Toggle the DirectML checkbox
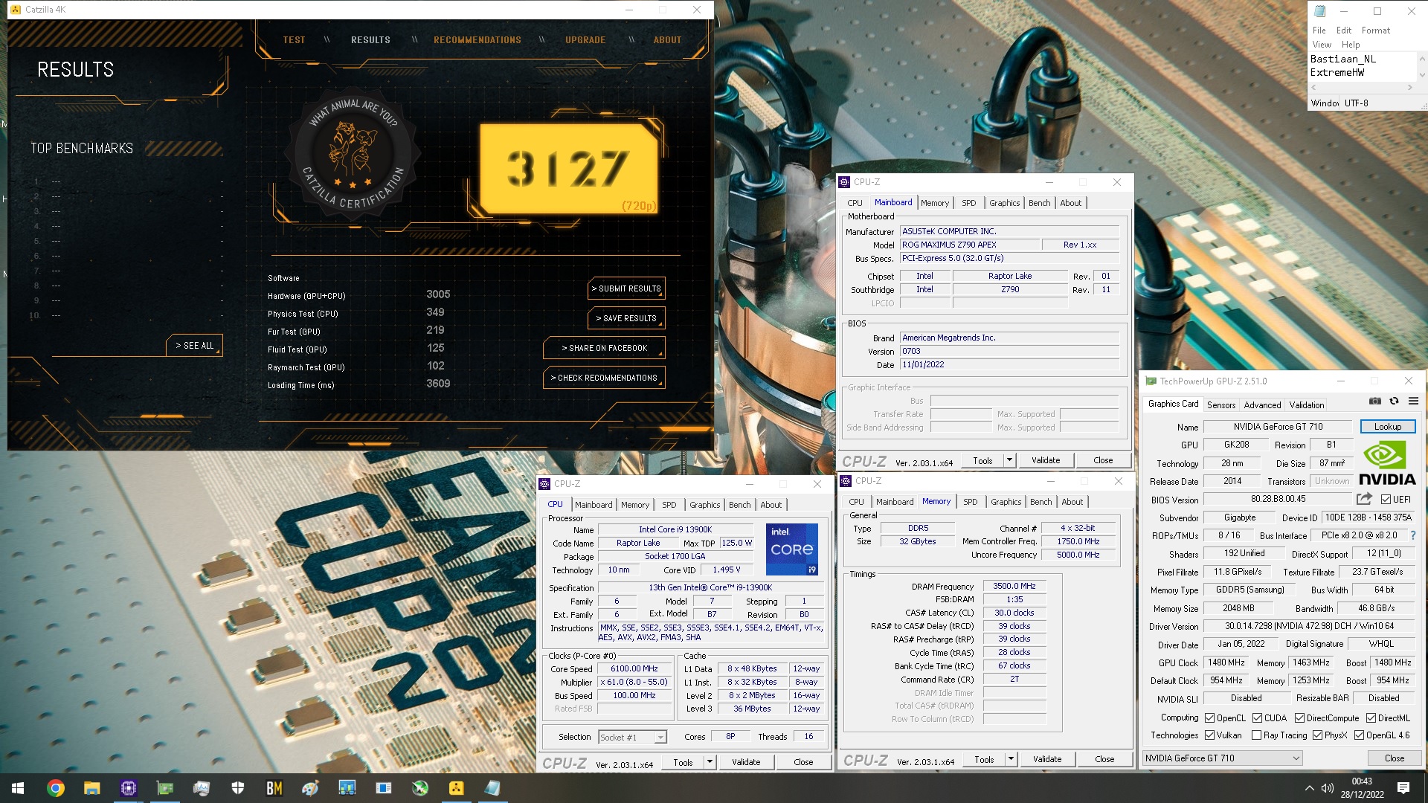1428x803 pixels. coord(1371,717)
